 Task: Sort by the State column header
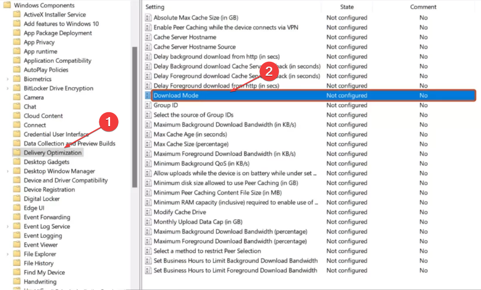point(347,7)
